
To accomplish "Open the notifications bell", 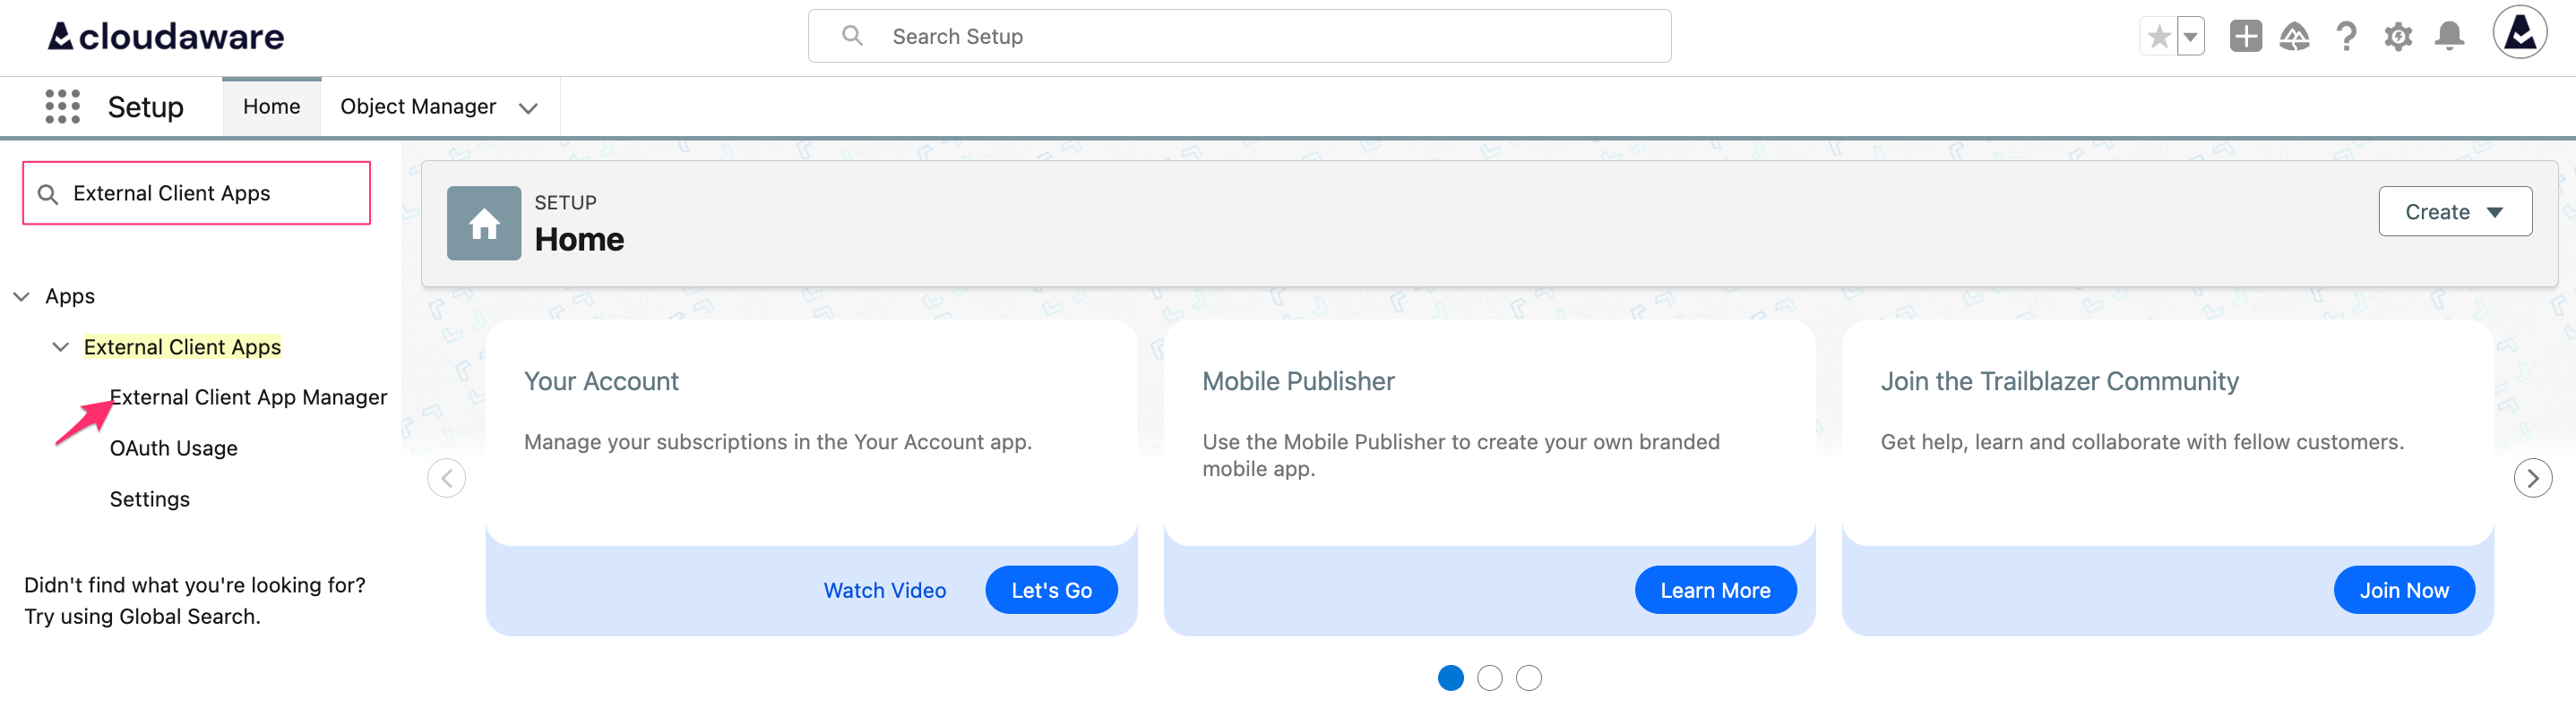I will click(x=2449, y=37).
